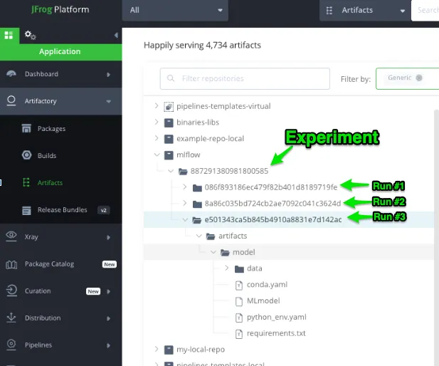This screenshot has width=439, height=366.
Task: Click the Curation icon
Action: pyautogui.click(x=11, y=291)
